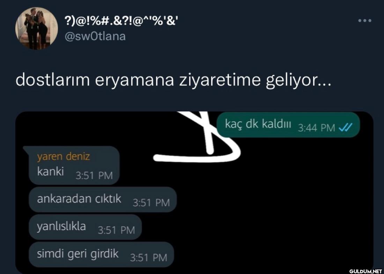The width and height of the screenshot is (384, 274).
Task: Click the 3:44 PM timestamp on sent message
Action: [316, 128]
